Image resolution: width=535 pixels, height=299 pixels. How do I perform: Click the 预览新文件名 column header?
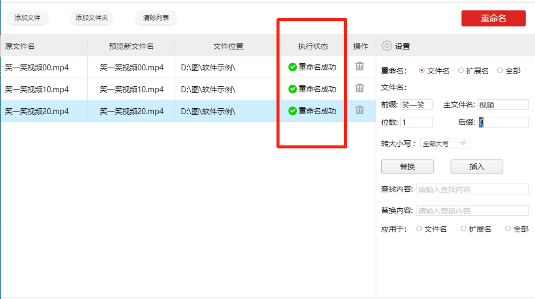(131, 46)
